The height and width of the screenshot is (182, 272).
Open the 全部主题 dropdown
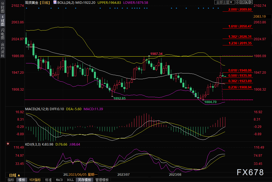[224, 2]
